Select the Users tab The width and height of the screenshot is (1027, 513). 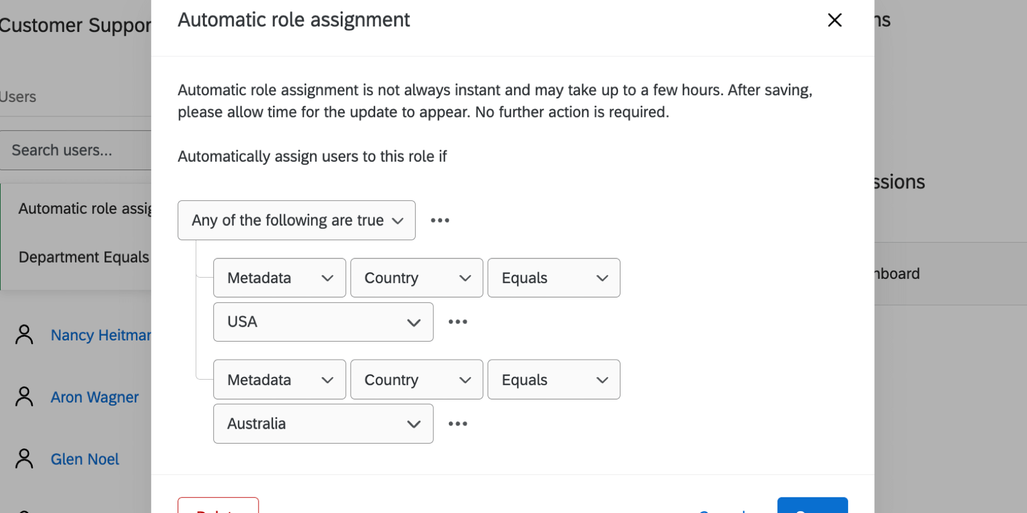point(18,97)
